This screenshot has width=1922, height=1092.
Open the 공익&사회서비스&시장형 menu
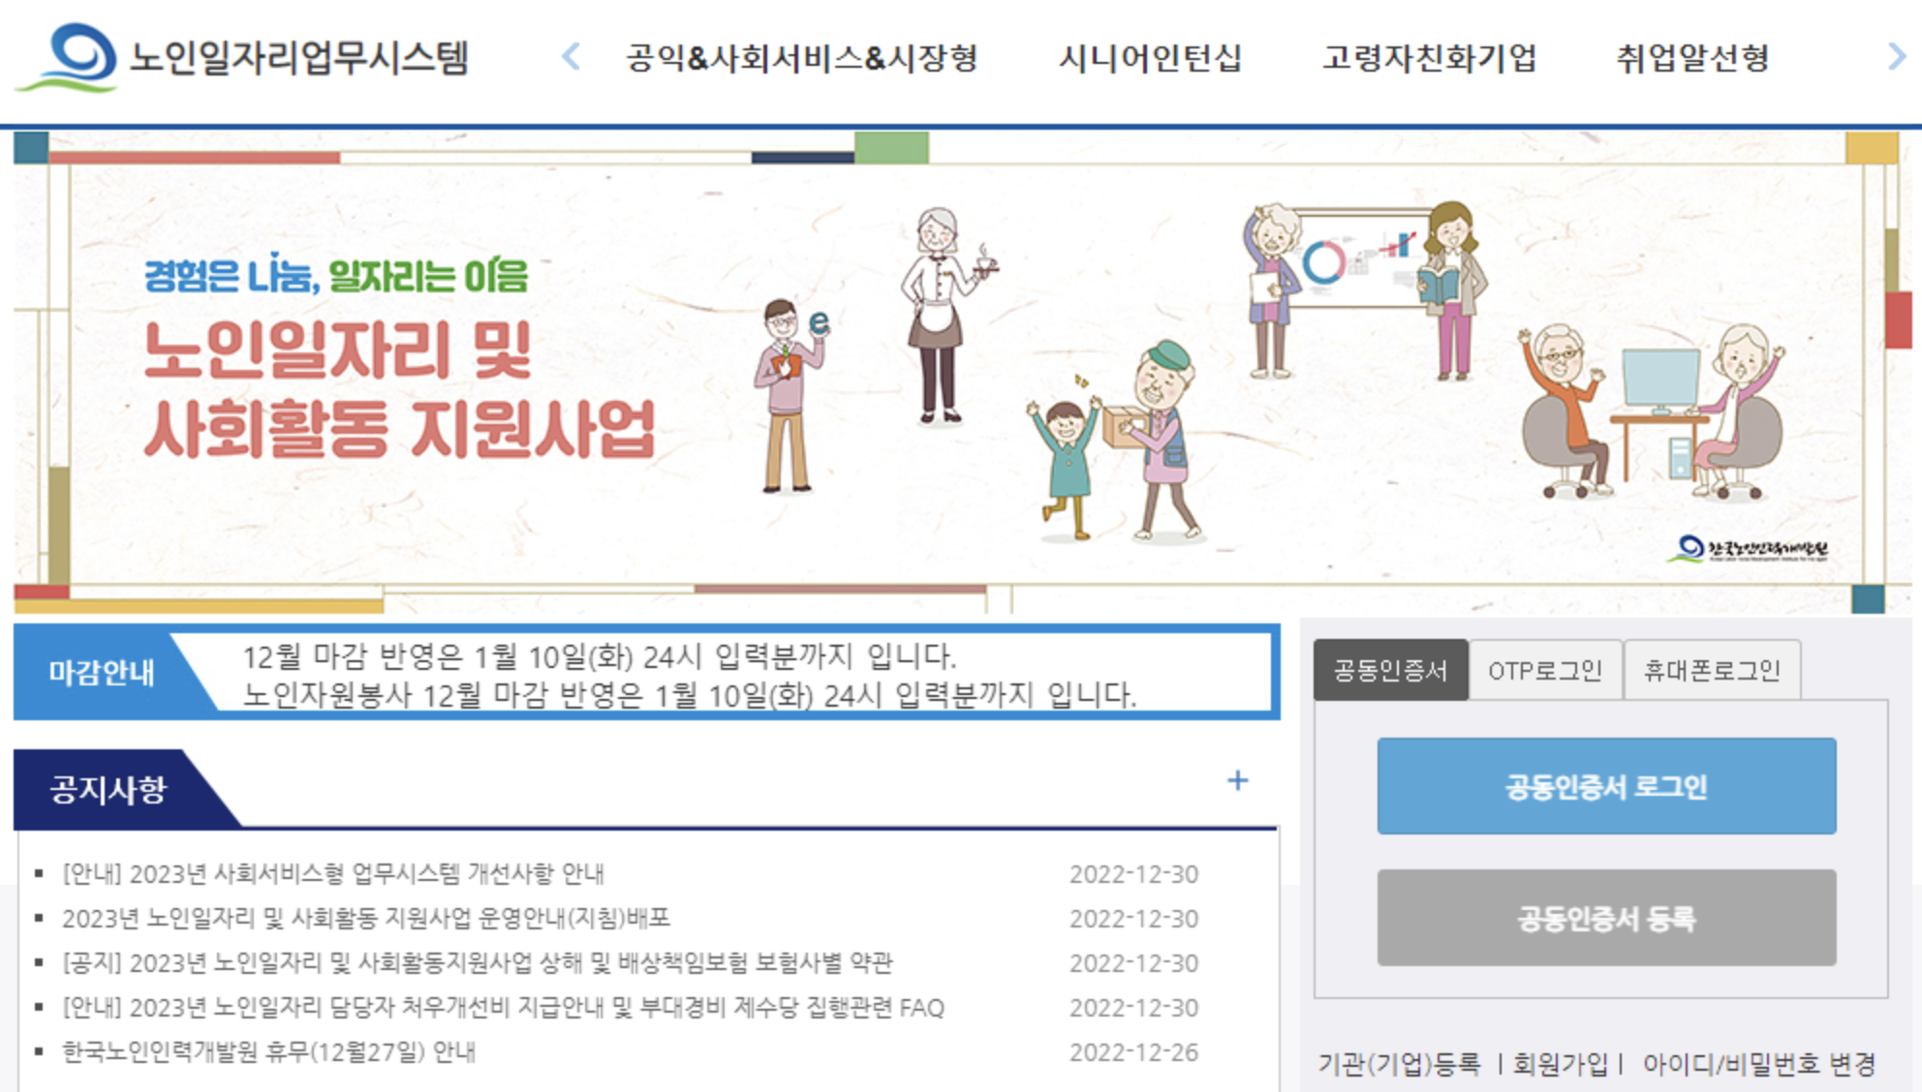(x=800, y=58)
